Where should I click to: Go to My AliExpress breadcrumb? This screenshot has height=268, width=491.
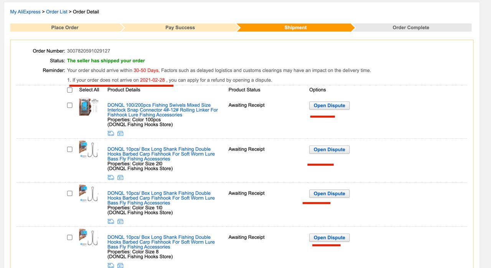click(x=25, y=12)
